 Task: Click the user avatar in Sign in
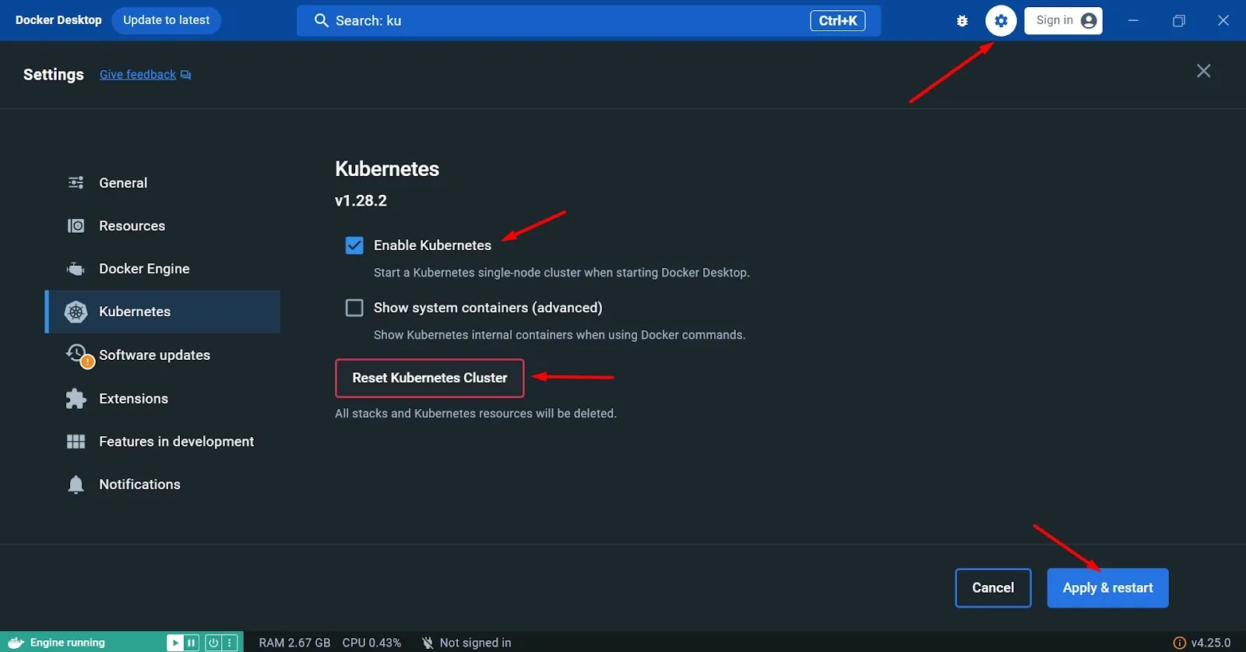point(1089,21)
